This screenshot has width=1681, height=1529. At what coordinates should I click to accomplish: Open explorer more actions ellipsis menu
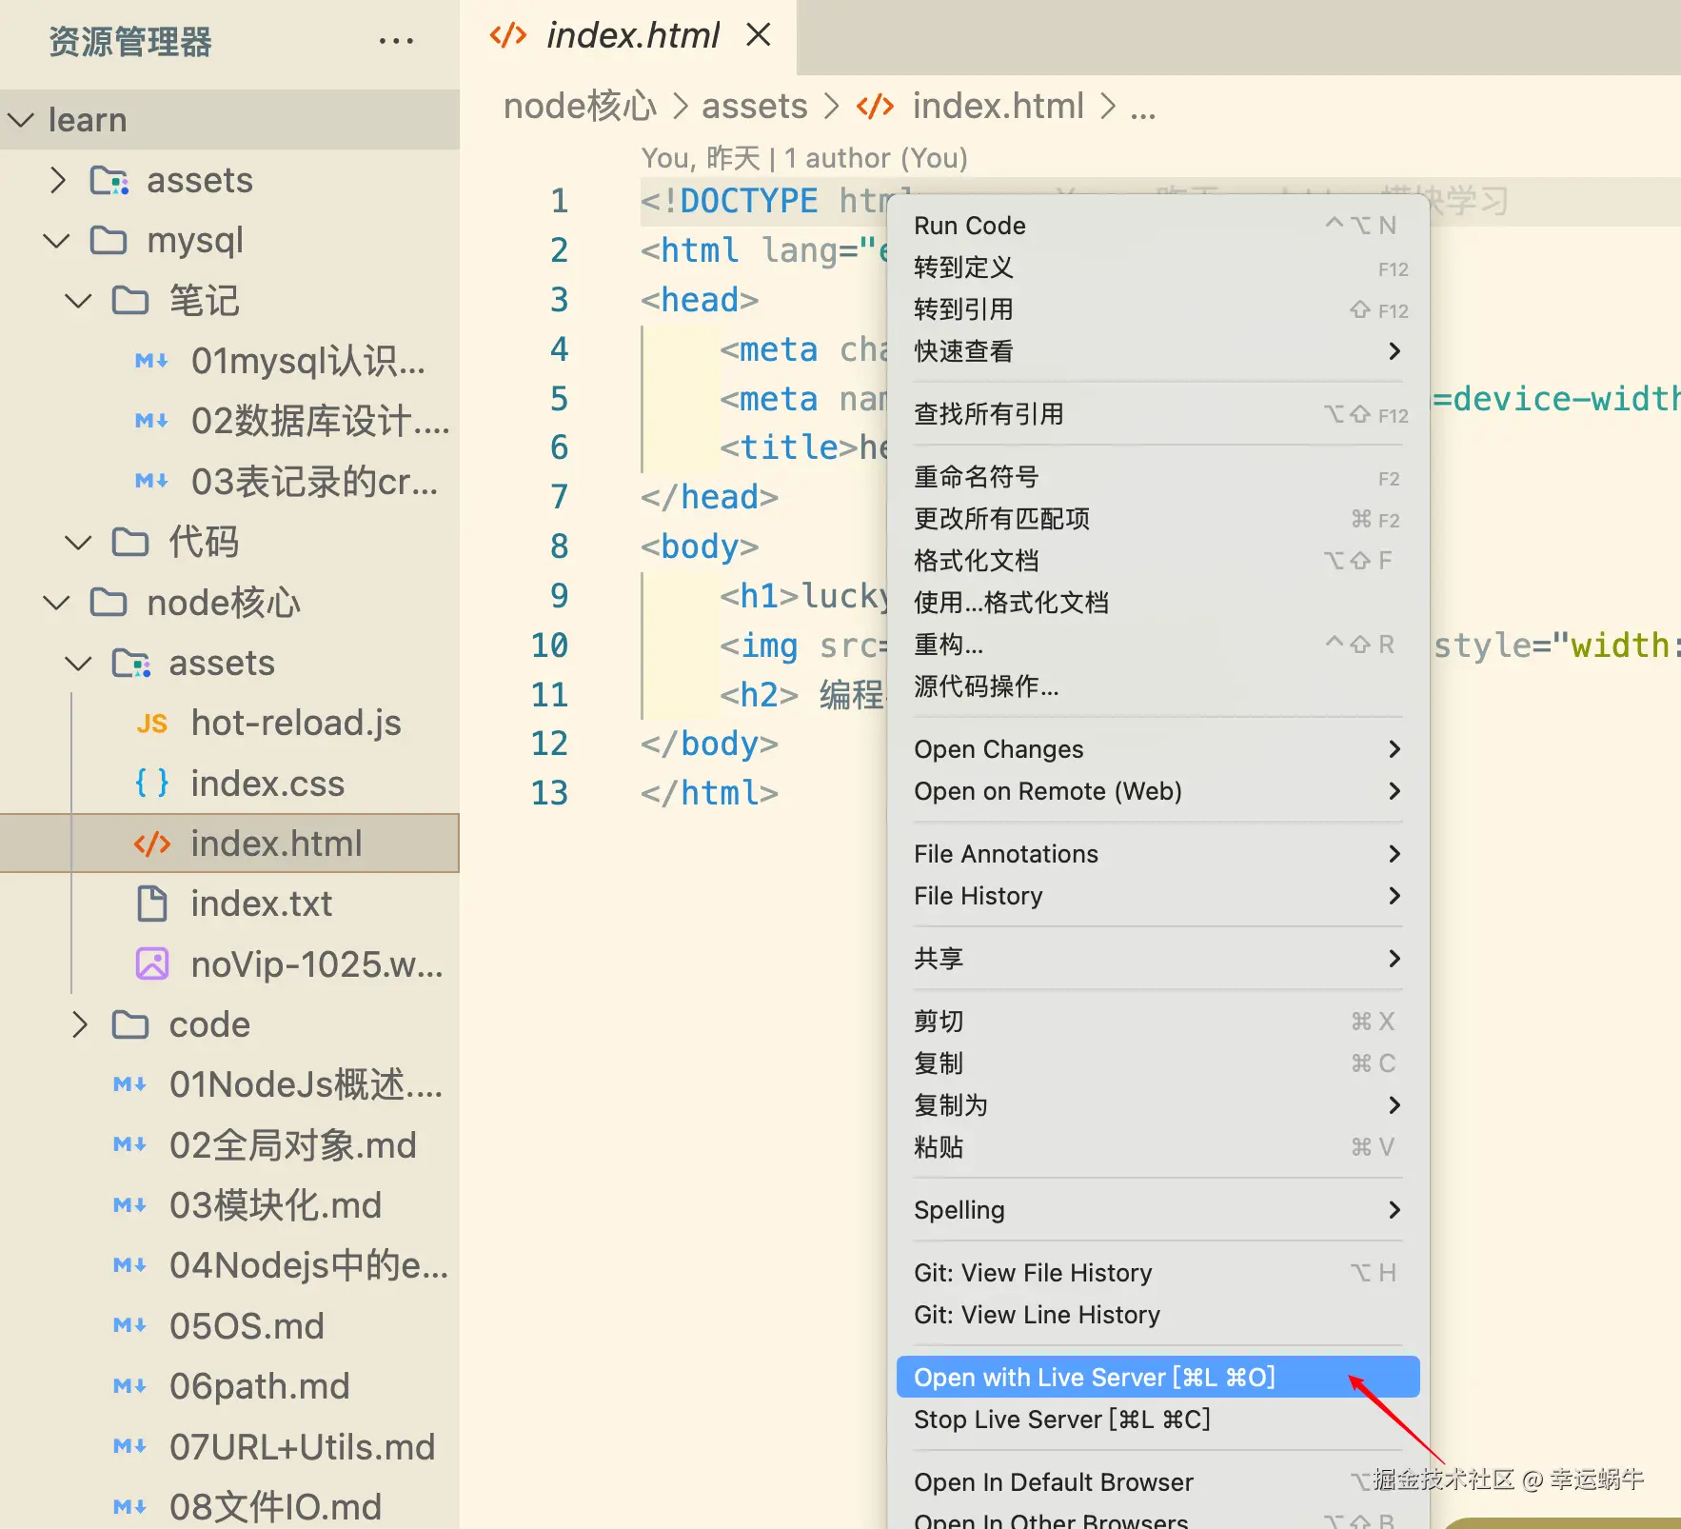396,41
